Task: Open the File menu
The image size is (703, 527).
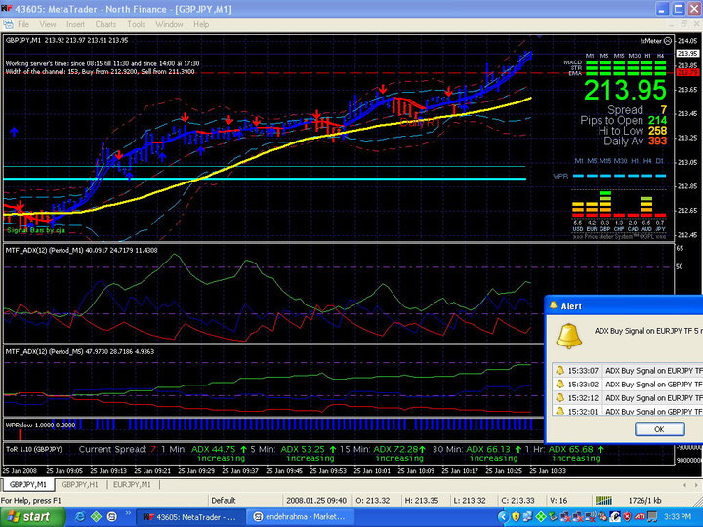Action: click(23, 24)
